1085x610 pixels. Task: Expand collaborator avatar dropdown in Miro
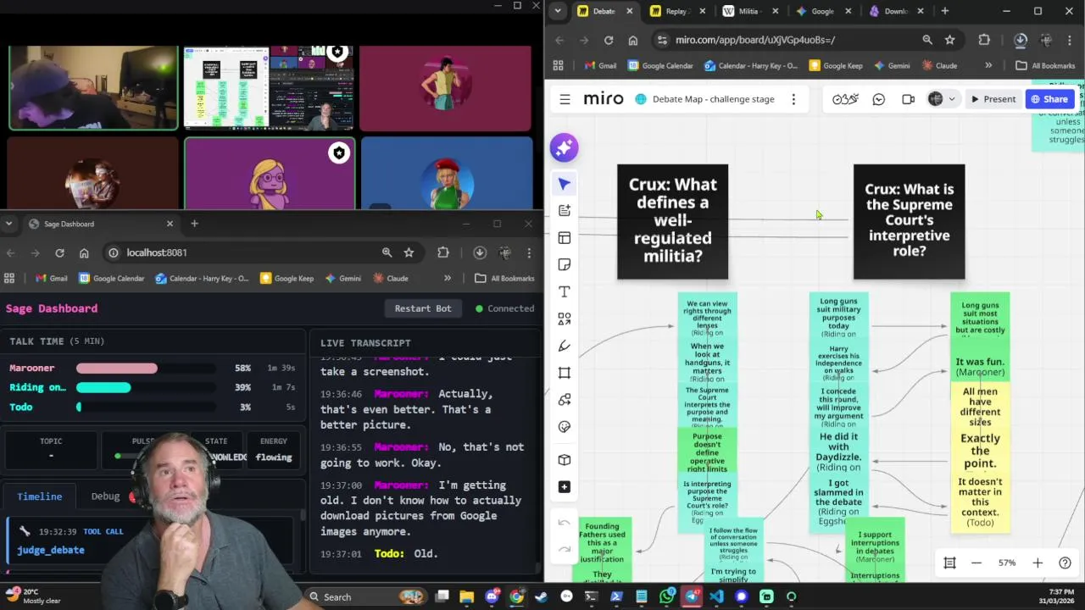pyautogui.click(x=952, y=99)
